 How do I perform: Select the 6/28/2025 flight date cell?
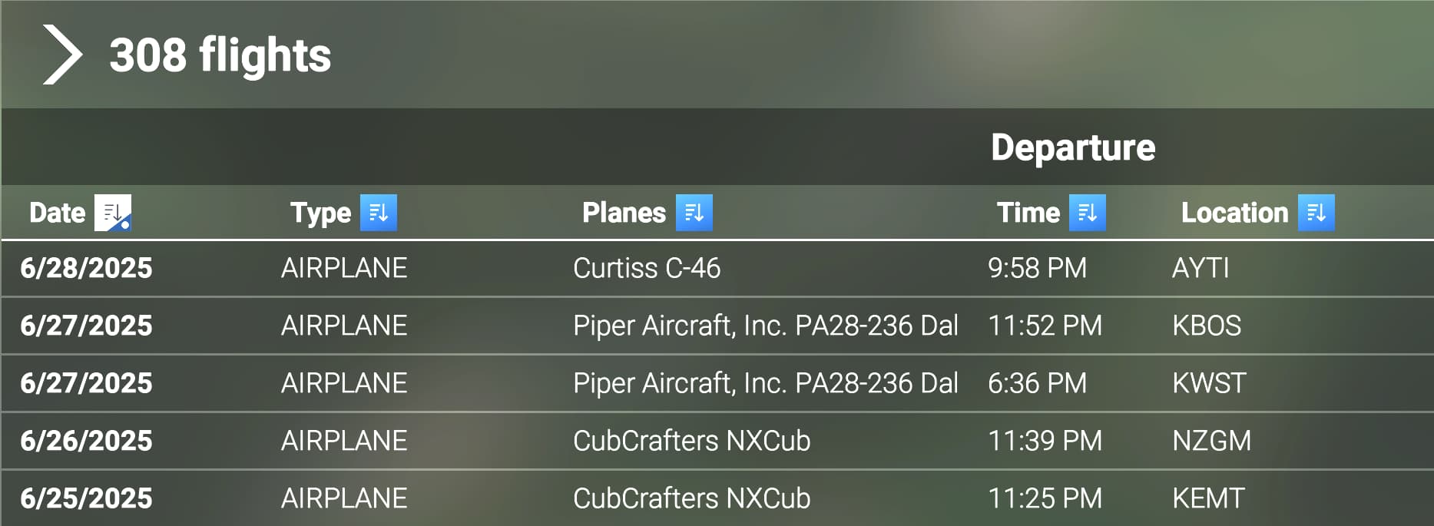tap(86, 268)
